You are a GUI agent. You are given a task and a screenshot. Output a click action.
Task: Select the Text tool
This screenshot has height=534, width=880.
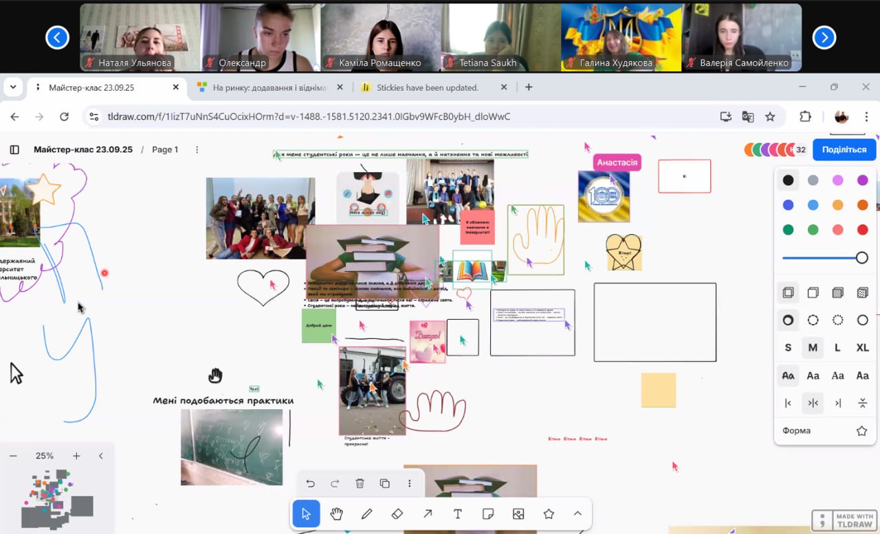pyautogui.click(x=458, y=514)
